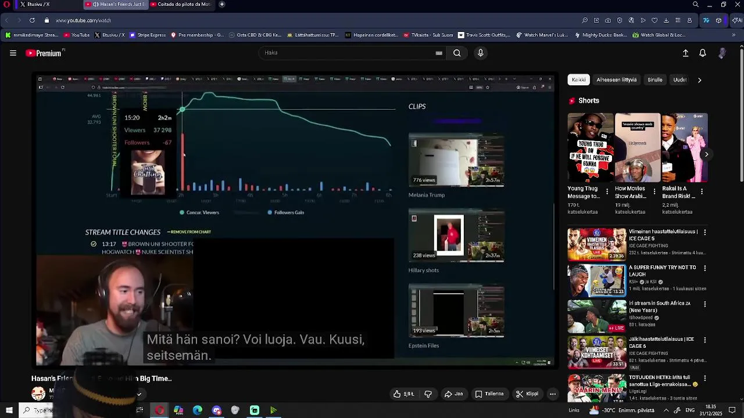Click the upload/create icon in header
Screen dimensions: 744x418
pos(685,53)
